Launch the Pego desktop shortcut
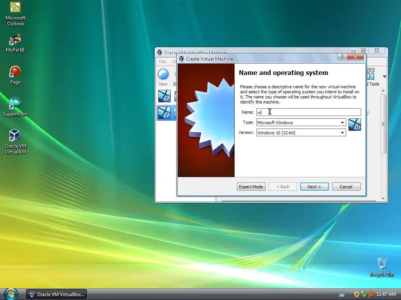The image size is (401, 300). (15, 75)
